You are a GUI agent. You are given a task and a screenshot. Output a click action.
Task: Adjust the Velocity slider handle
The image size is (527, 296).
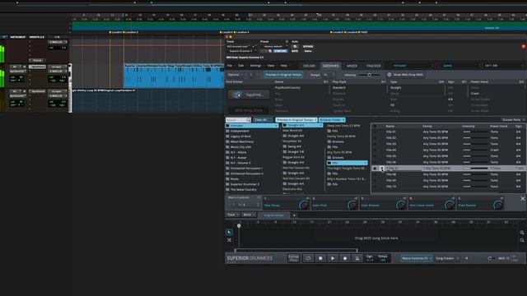click(x=369, y=75)
